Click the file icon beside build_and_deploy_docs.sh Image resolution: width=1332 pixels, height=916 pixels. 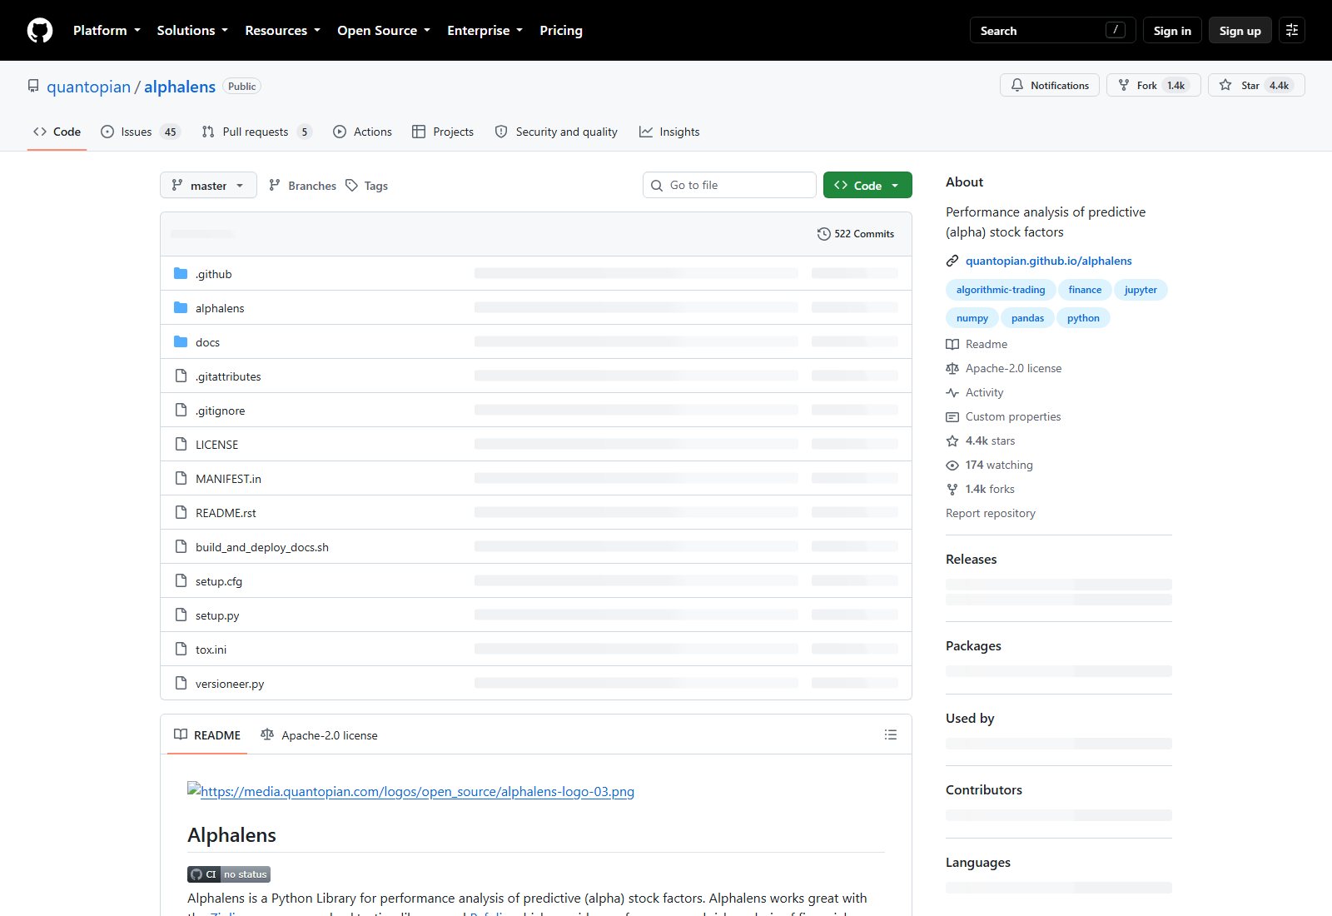coord(181,546)
